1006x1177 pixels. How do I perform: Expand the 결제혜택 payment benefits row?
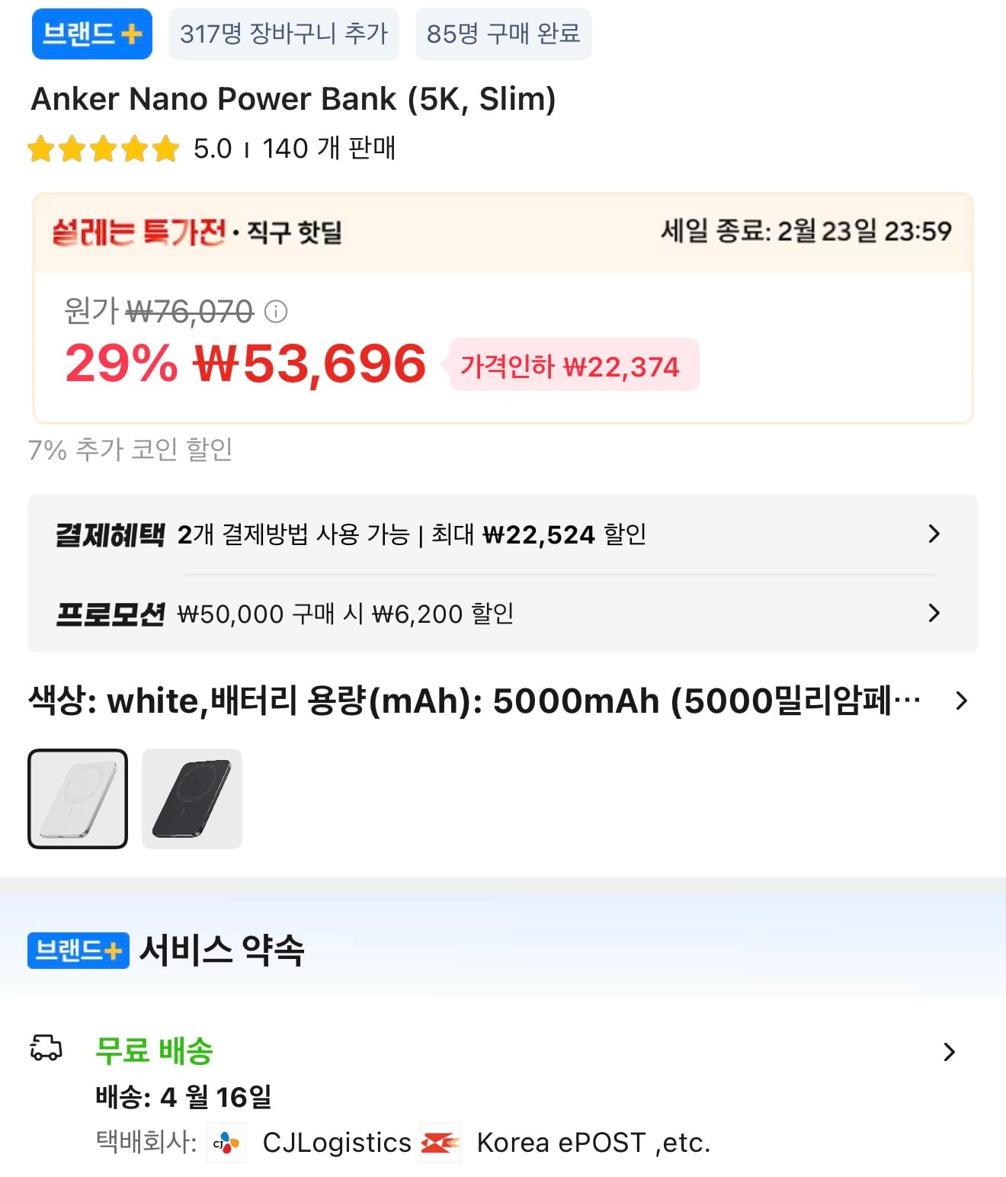coord(934,534)
